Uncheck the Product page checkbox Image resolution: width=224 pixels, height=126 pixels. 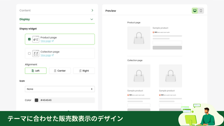tap(29, 39)
